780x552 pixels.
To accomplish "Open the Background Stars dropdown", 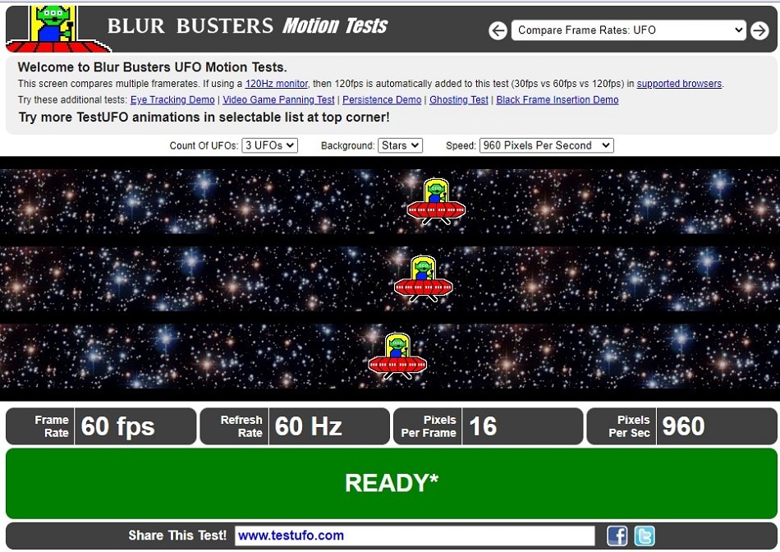I will [x=400, y=145].
